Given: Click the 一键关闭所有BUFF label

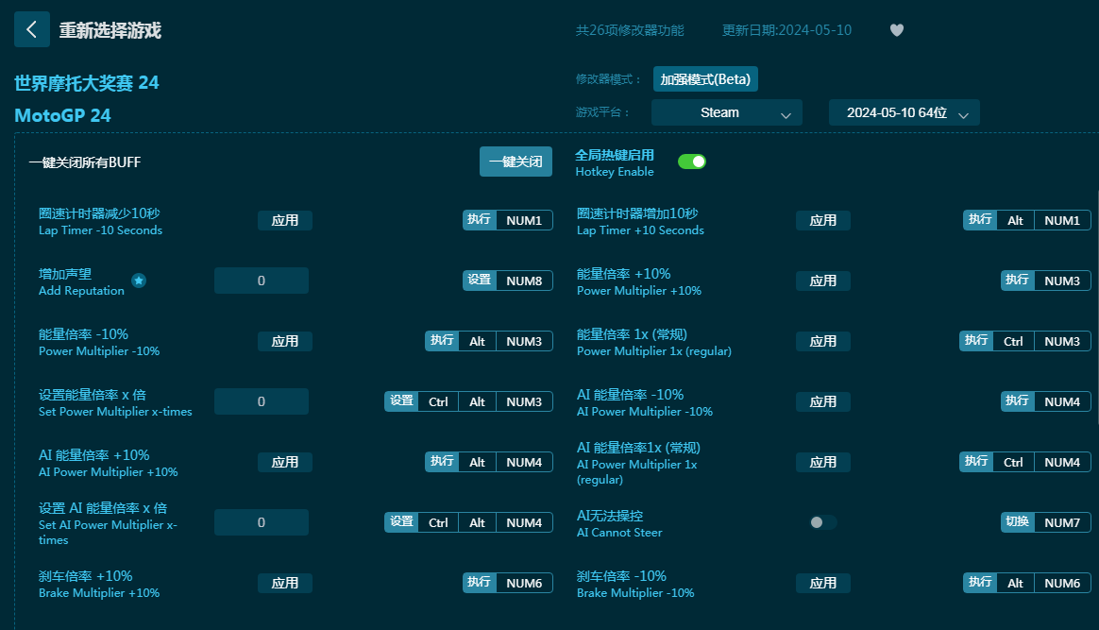Looking at the screenshot, I should pyautogui.click(x=85, y=162).
